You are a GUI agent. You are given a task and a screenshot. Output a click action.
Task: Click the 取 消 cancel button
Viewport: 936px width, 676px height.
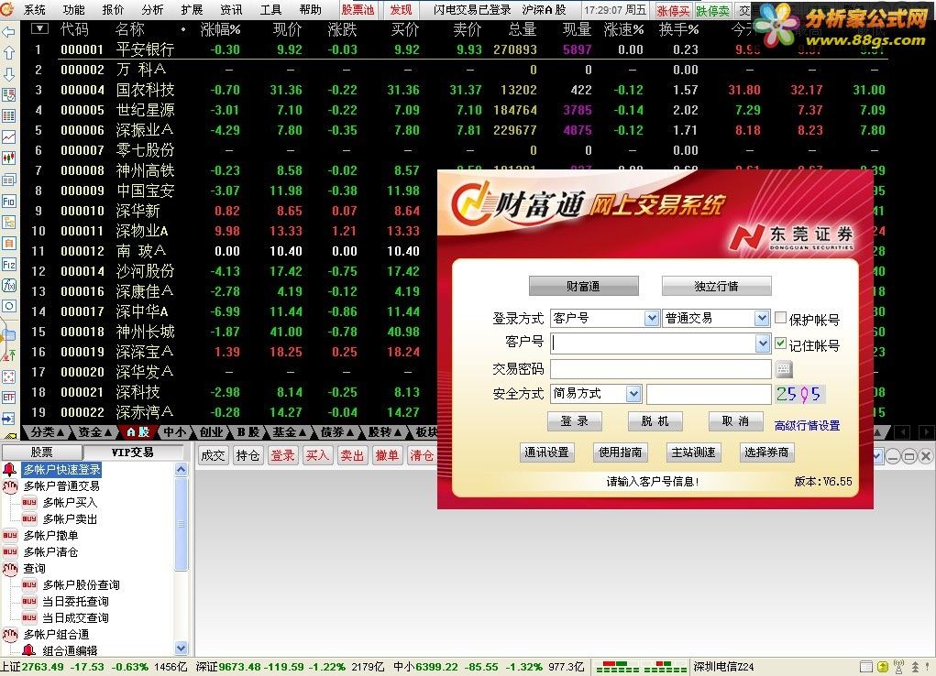(x=735, y=421)
